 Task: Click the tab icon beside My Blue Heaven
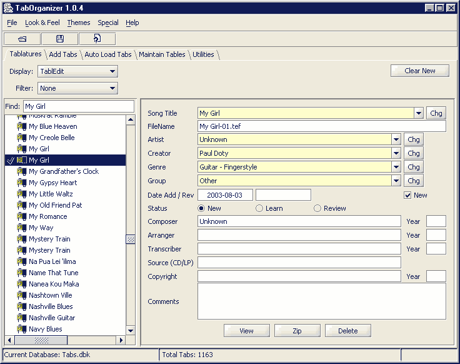tap(22, 126)
